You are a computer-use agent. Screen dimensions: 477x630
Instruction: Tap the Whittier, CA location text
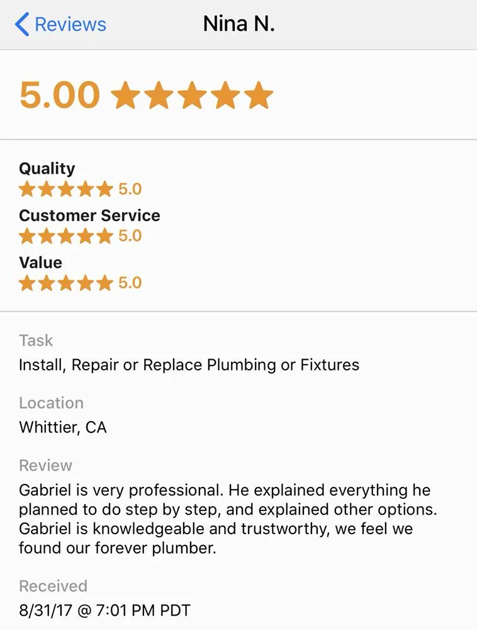point(62,427)
